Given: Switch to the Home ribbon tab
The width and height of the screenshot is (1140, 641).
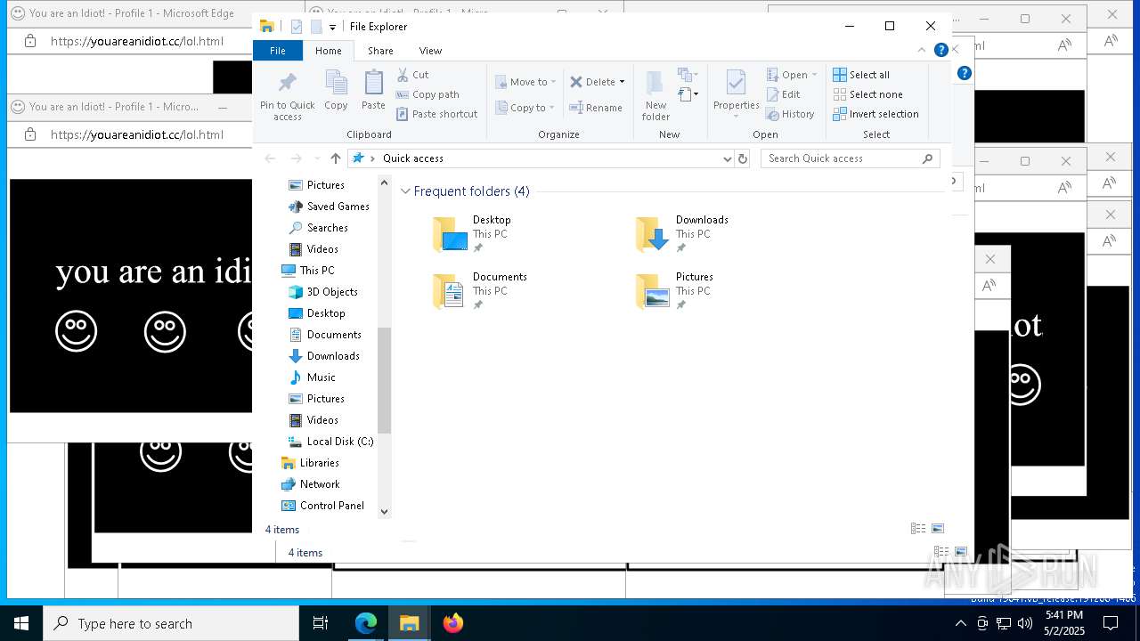Looking at the screenshot, I should [328, 51].
